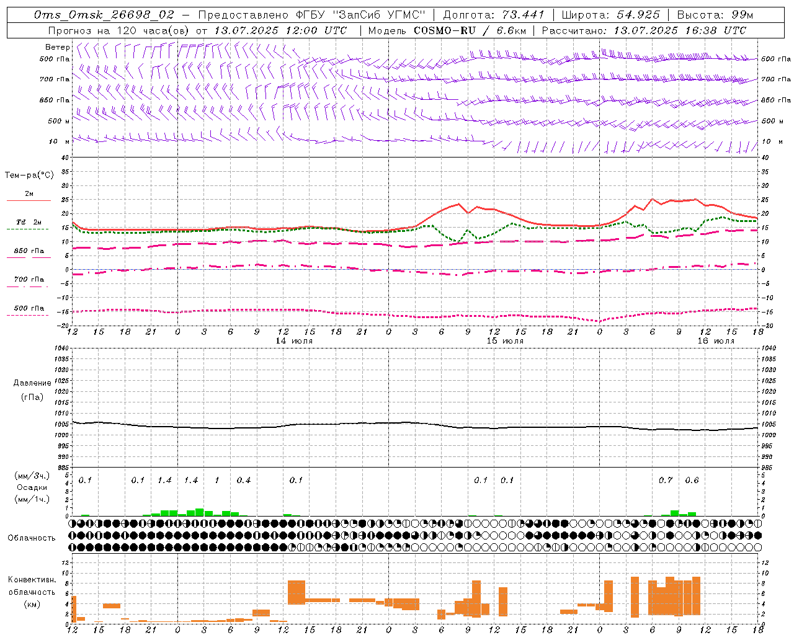This screenshot has width=794, height=635.
Task: Click the station title Oms_Omsk_26698_02
Action: (x=104, y=15)
